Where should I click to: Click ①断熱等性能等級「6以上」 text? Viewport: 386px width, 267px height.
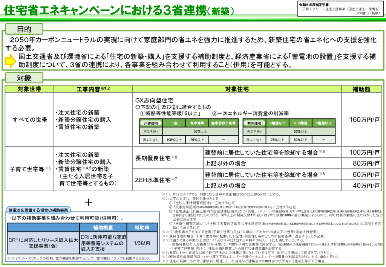[x=170, y=113]
